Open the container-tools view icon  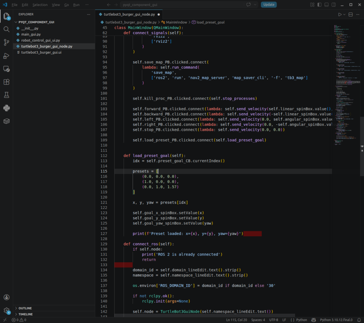6,121
